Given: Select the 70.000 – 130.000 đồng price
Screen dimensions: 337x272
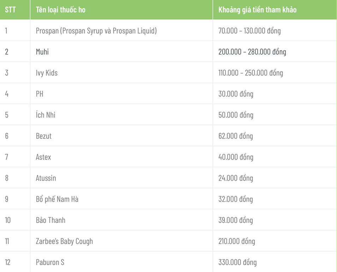Looking at the screenshot, I should (x=249, y=31).
